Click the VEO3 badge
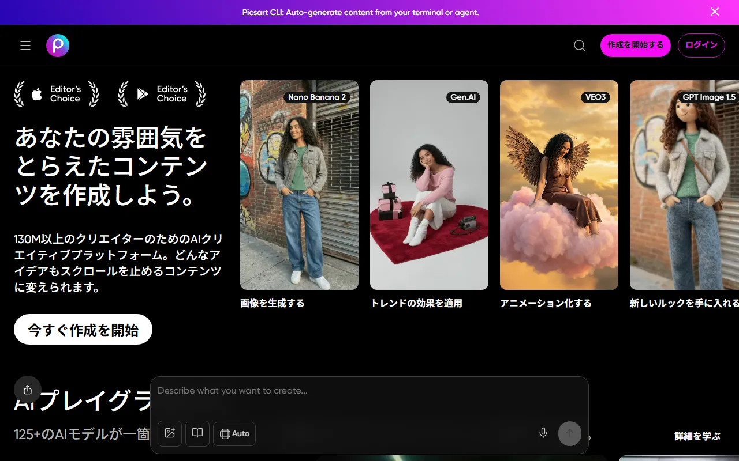The height and width of the screenshot is (461, 739). (x=595, y=97)
